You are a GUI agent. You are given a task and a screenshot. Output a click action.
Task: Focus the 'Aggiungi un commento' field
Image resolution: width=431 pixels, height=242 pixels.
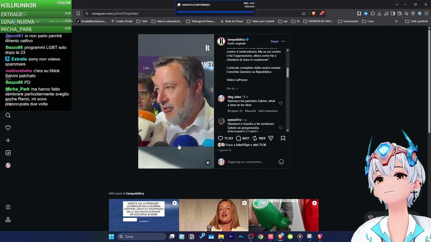(252, 162)
